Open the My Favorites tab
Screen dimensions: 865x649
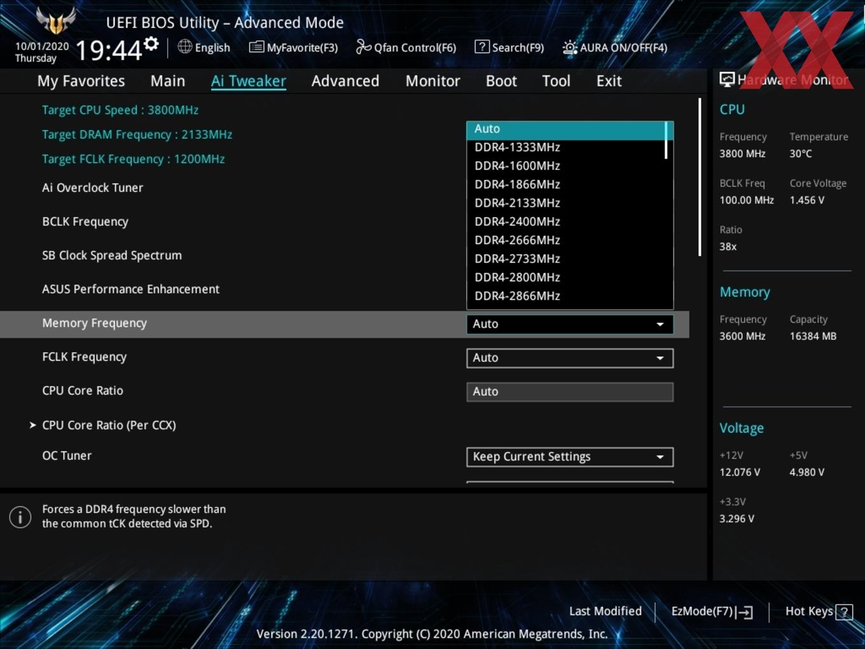81,81
